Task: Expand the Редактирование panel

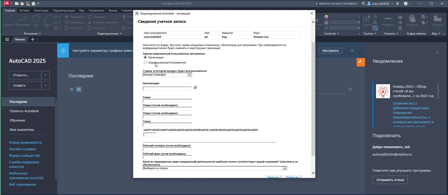Action: click(x=109, y=34)
